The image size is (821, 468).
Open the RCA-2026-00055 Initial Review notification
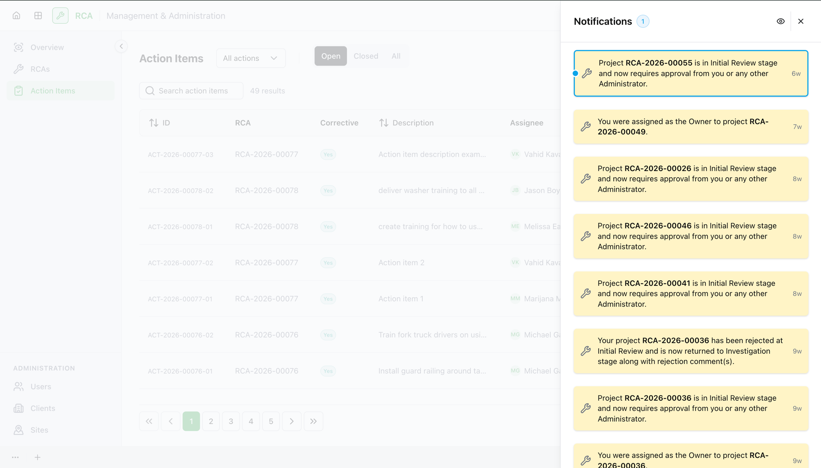(x=691, y=73)
